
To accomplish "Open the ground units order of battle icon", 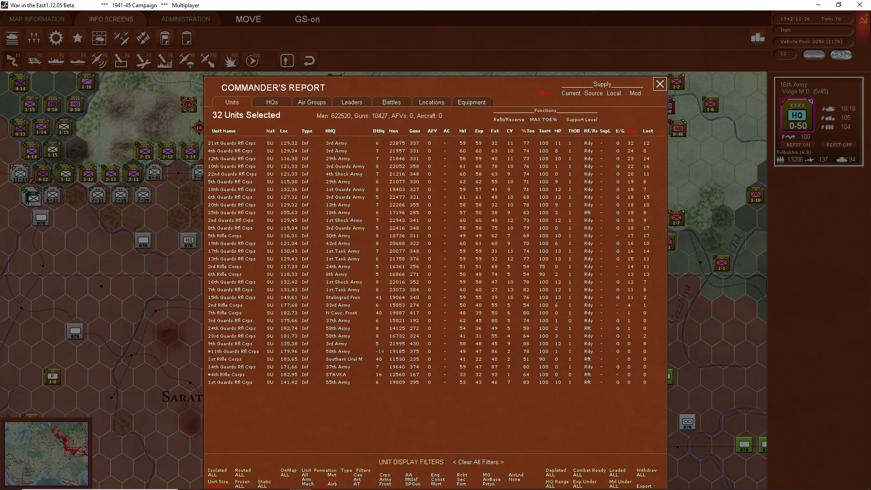I will pos(12,38).
